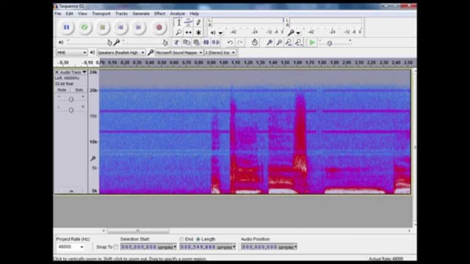The image size is (470, 264).
Task: Solo the audio track
Action: click(79, 90)
